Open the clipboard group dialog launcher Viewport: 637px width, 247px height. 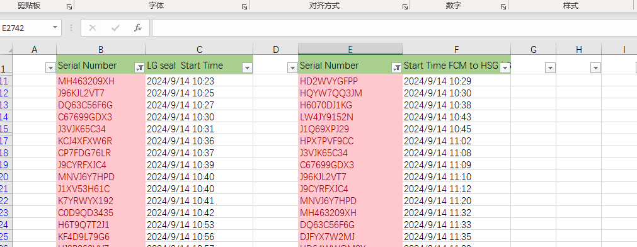point(69,6)
